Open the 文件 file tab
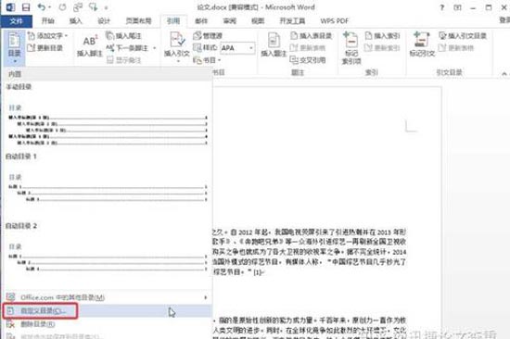The image size is (510, 339). point(17,21)
